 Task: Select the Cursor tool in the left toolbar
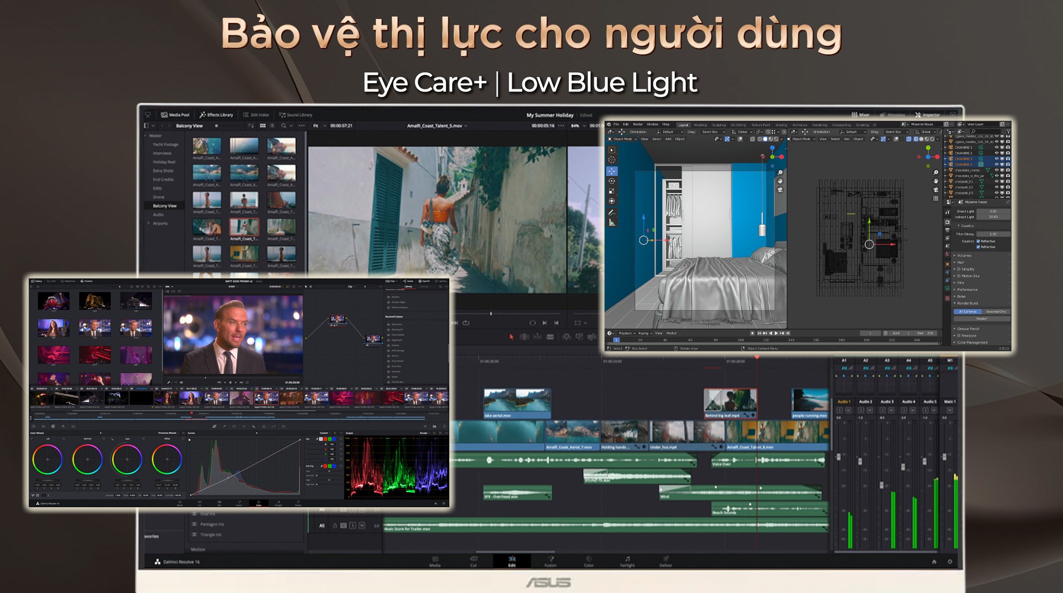(612, 160)
